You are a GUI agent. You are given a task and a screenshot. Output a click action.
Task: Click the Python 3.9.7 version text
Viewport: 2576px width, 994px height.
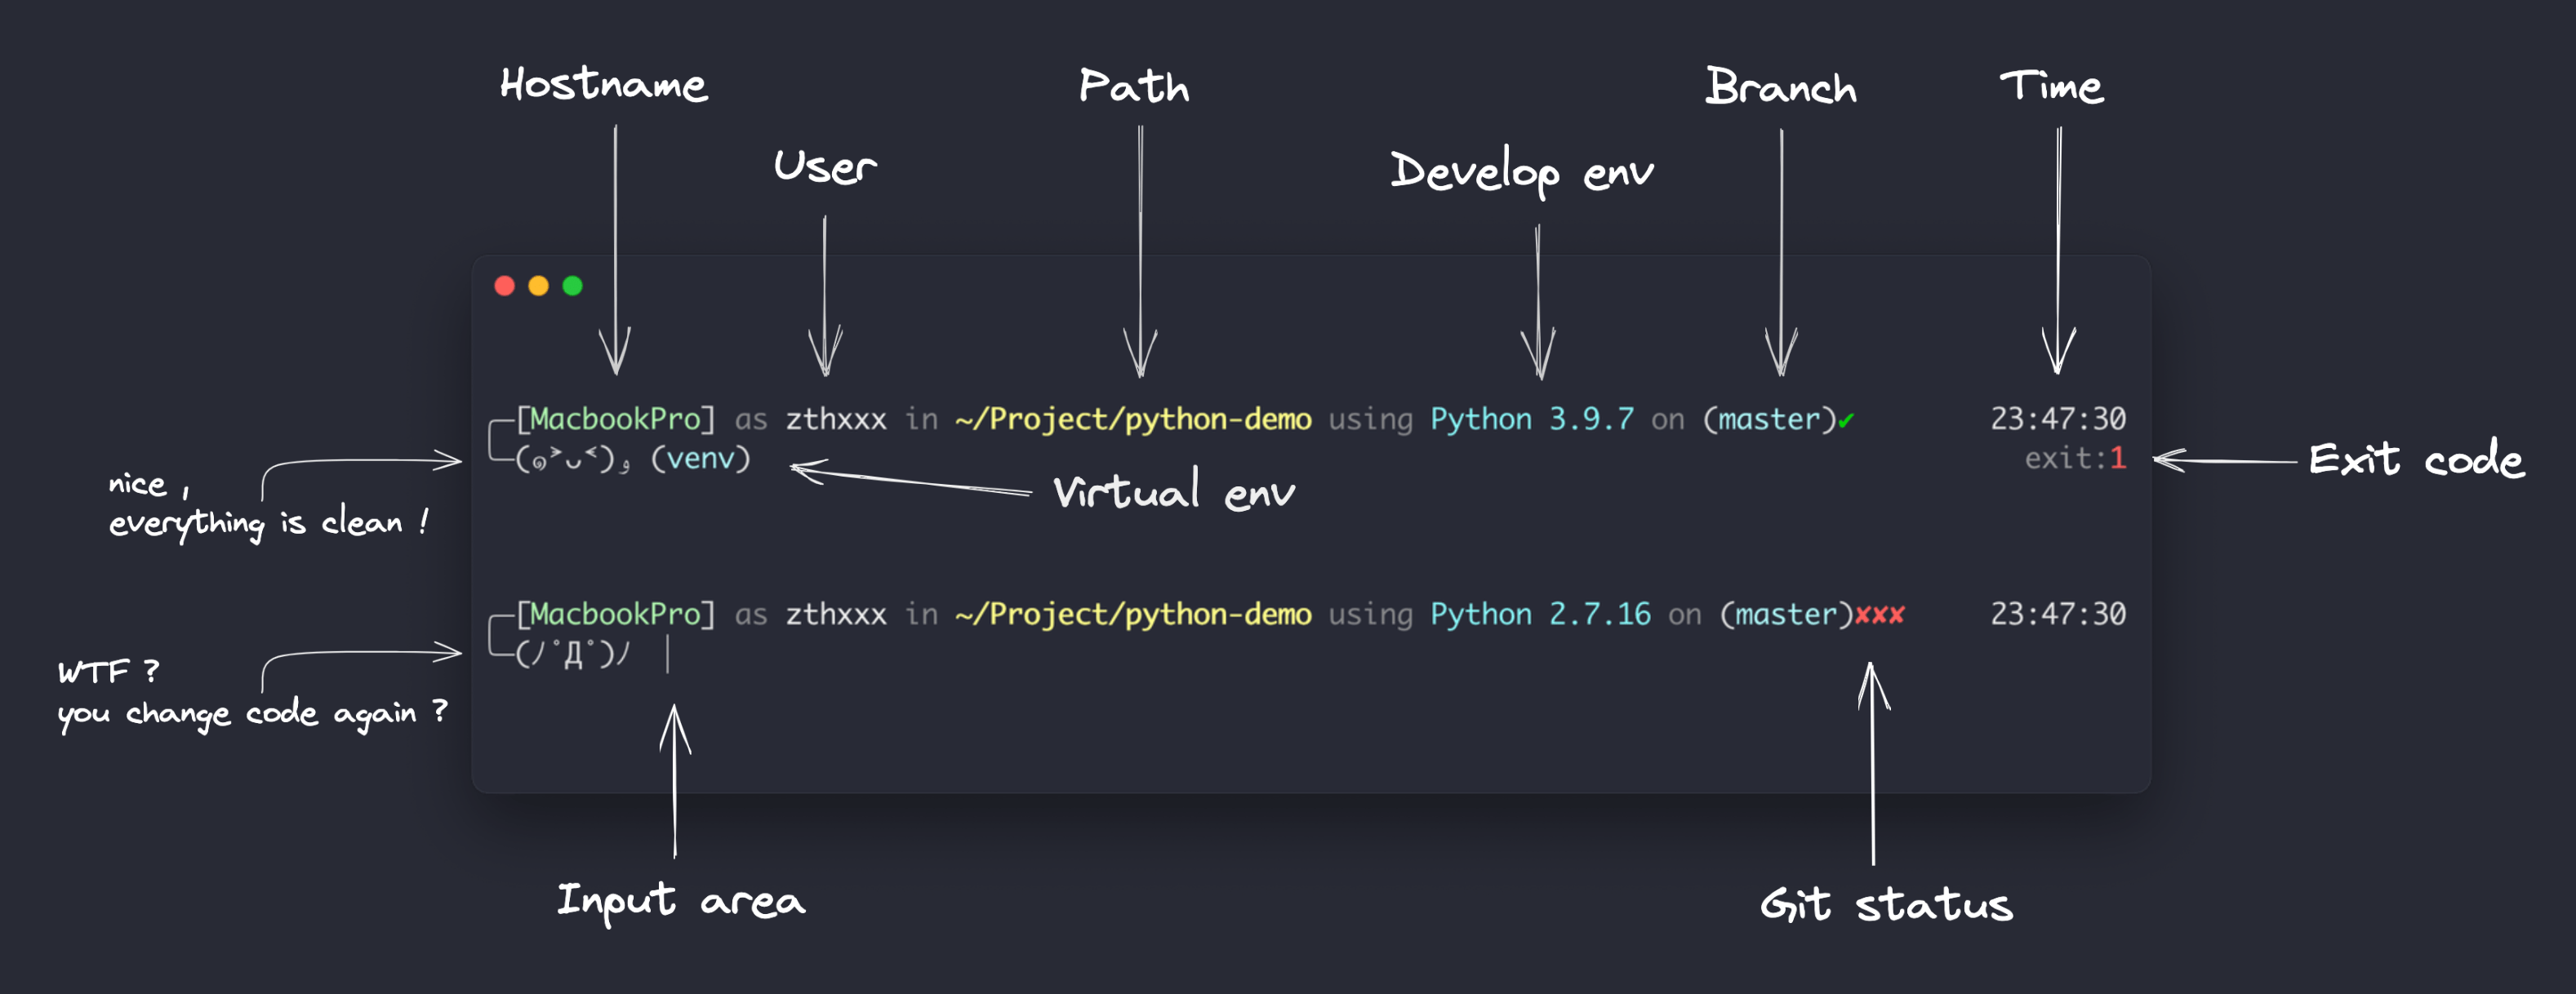tap(1531, 419)
